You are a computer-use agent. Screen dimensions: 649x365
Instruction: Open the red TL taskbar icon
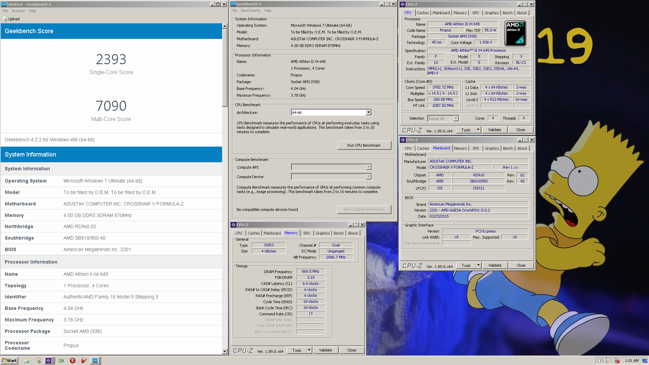(73, 361)
